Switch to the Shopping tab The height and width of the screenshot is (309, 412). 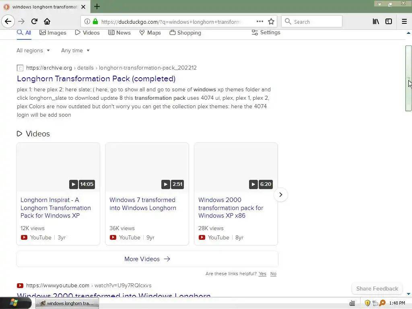(x=185, y=33)
